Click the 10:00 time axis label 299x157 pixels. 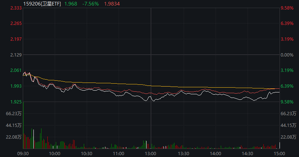[55, 153]
